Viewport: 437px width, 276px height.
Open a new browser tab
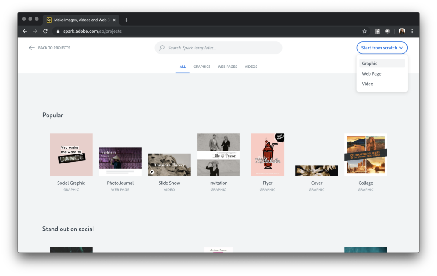click(126, 20)
